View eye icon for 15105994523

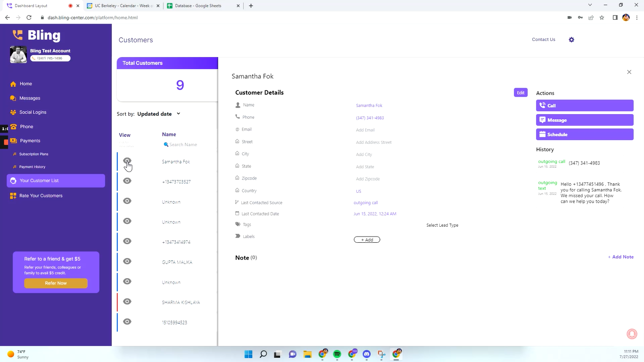coord(127,321)
